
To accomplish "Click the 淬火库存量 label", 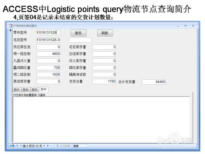I will click(x=77, y=61).
